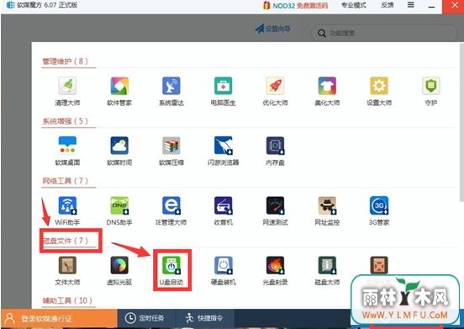The width and height of the screenshot is (464, 329).
Task: Open NOD32 免费激活码 promotion link
Action: click(x=295, y=5)
